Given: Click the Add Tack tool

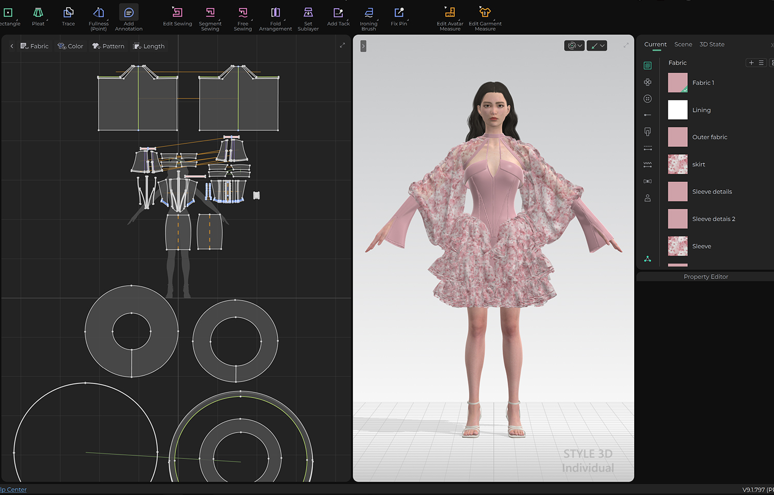Looking at the screenshot, I should 338,16.
